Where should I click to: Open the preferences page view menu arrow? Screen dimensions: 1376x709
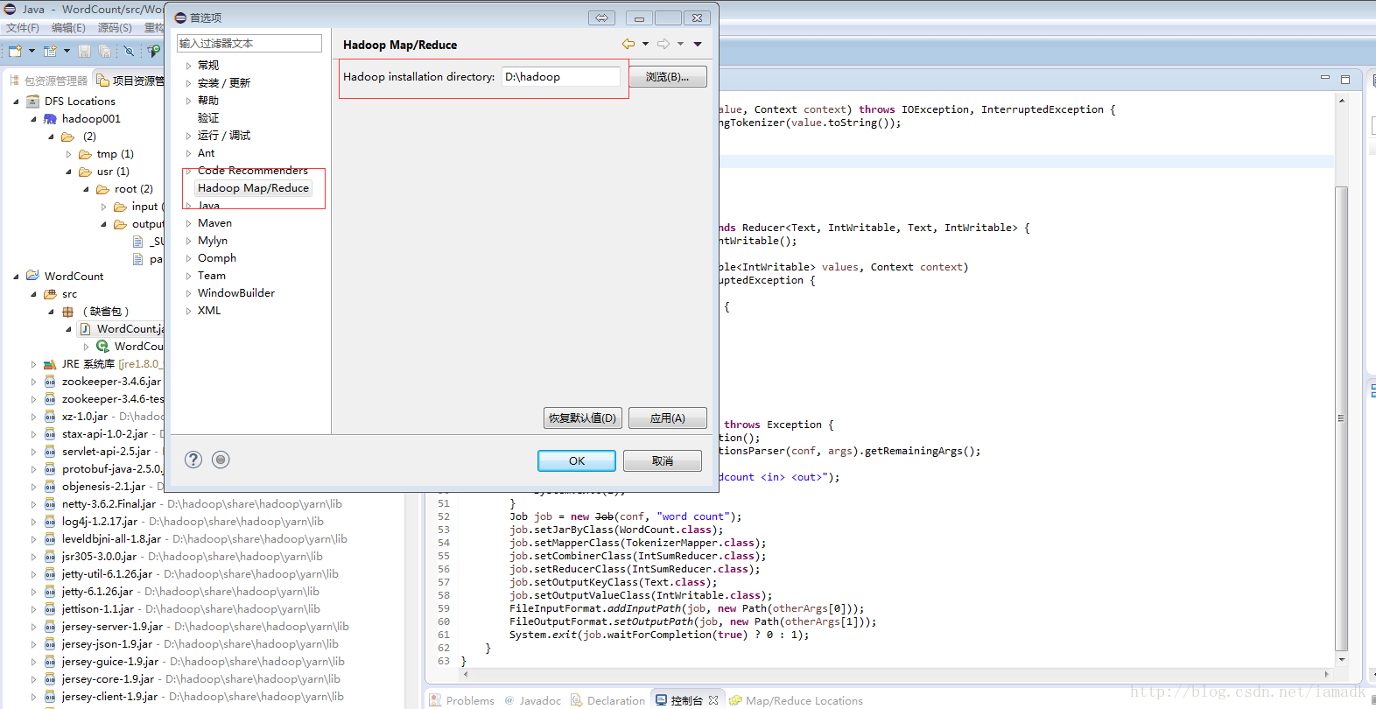(698, 44)
